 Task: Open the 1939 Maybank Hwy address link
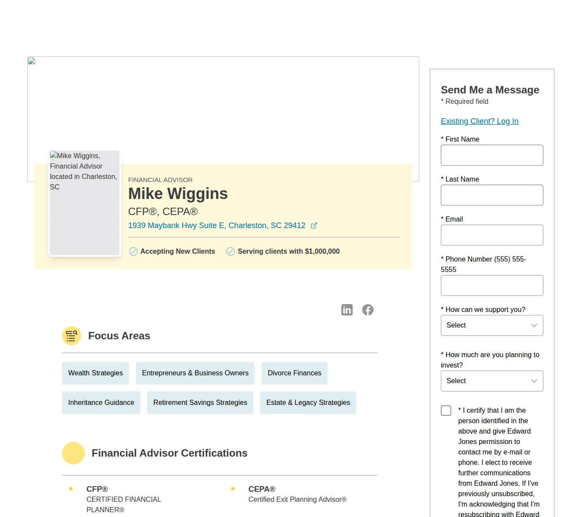[217, 225]
